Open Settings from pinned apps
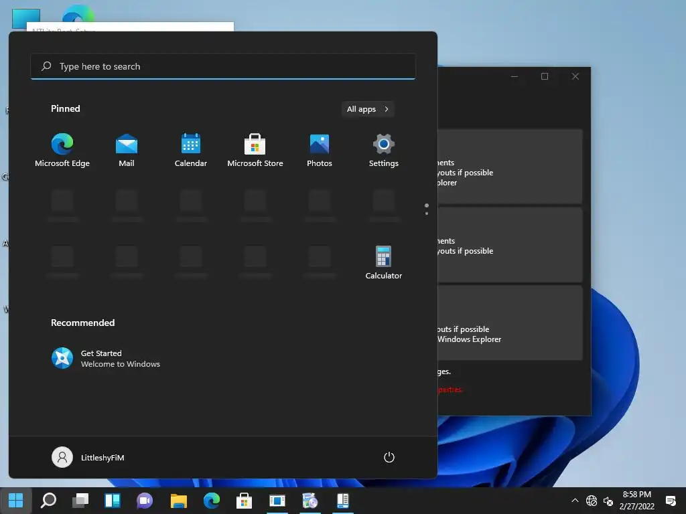This screenshot has height=514, width=686. click(x=384, y=150)
